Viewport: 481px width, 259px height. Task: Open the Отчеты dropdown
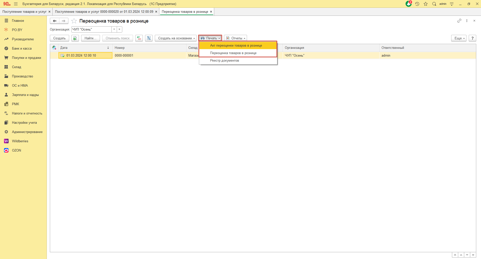point(235,38)
